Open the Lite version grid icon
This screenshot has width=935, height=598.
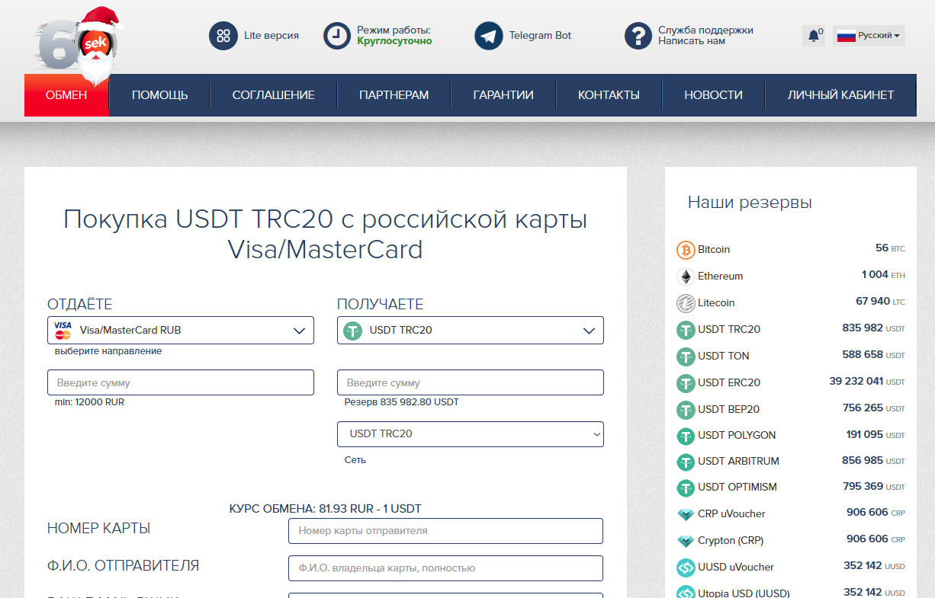(223, 36)
